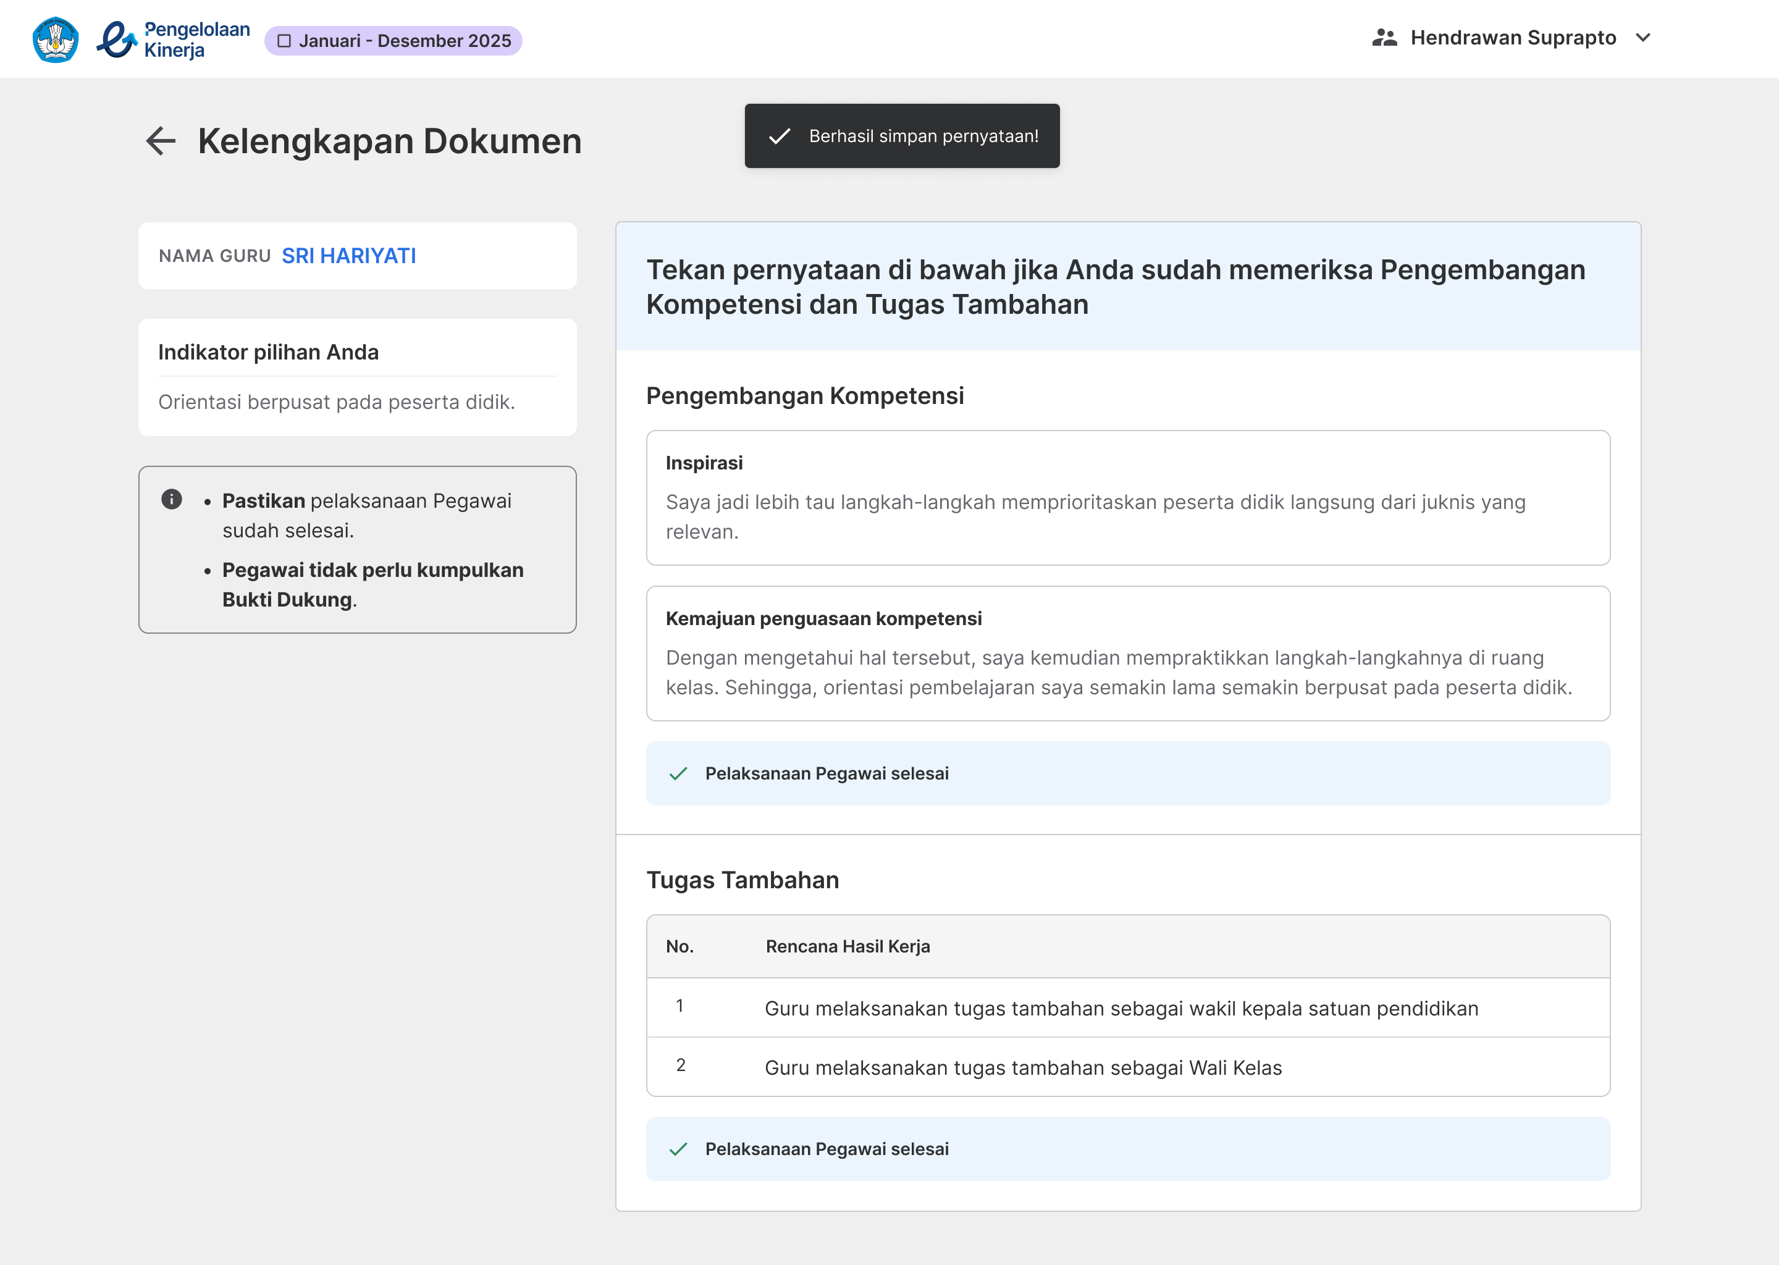The width and height of the screenshot is (1779, 1265).
Task: Click the green check under Pengembangan Kompetensi
Action: tap(678, 773)
